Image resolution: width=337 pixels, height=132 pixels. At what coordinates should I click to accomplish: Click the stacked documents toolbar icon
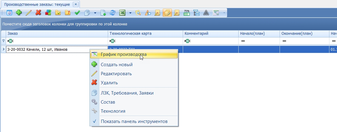[87, 13]
